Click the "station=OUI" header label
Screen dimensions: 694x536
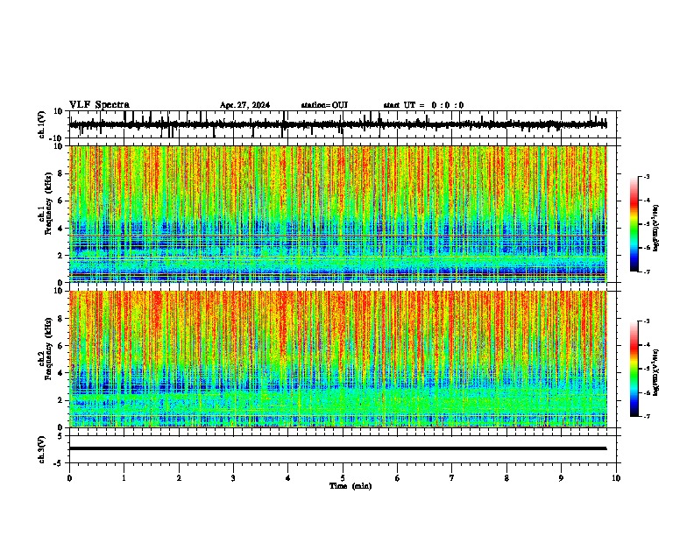click(x=324, y=105)
